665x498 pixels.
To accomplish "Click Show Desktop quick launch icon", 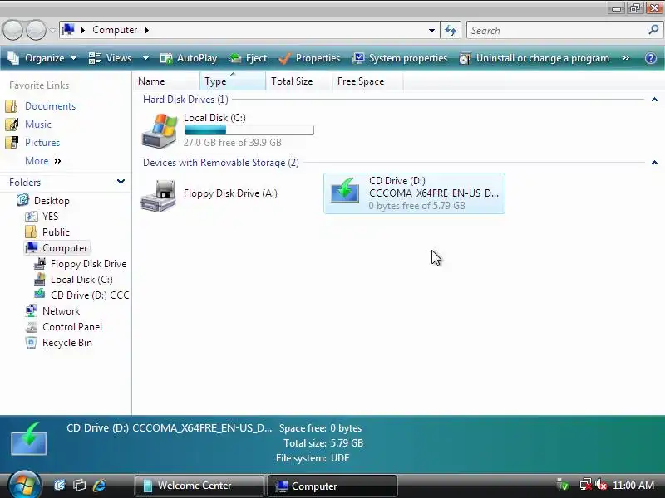I will click(x=59, y=485).
